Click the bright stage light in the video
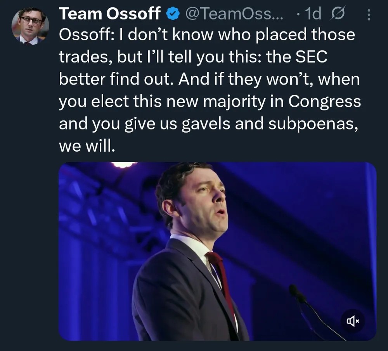Viewport: 388px width, 351px height. [123, 164]
